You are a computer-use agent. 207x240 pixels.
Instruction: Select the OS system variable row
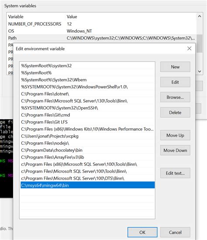102,31
